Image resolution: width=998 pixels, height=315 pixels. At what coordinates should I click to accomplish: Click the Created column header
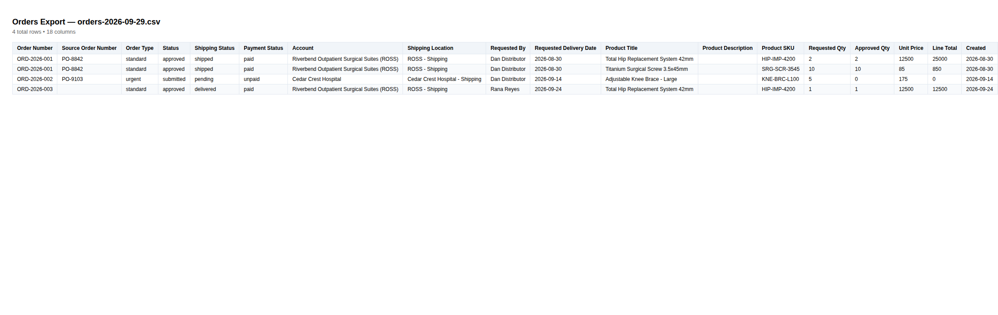[x=980, y=48]
